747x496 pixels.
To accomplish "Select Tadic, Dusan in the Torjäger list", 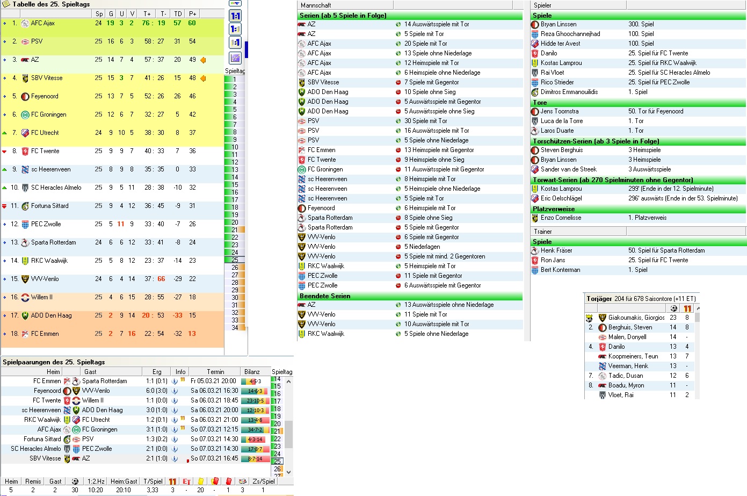I will pyautogui.click(x=640, y=376).
